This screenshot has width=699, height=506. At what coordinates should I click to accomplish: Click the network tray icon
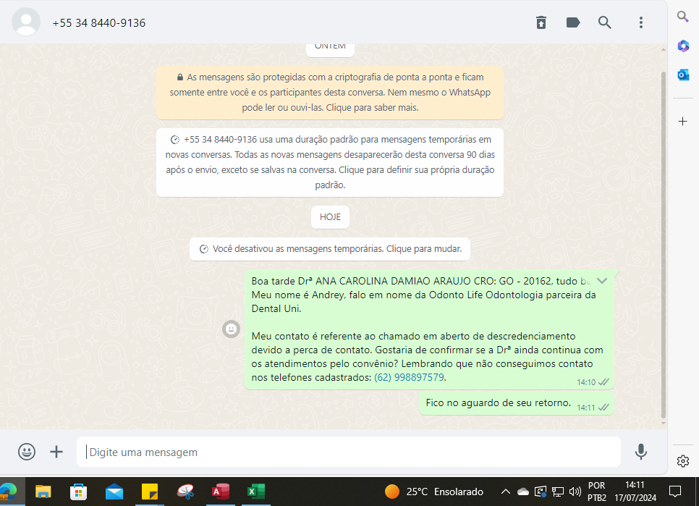coord(558,492)
